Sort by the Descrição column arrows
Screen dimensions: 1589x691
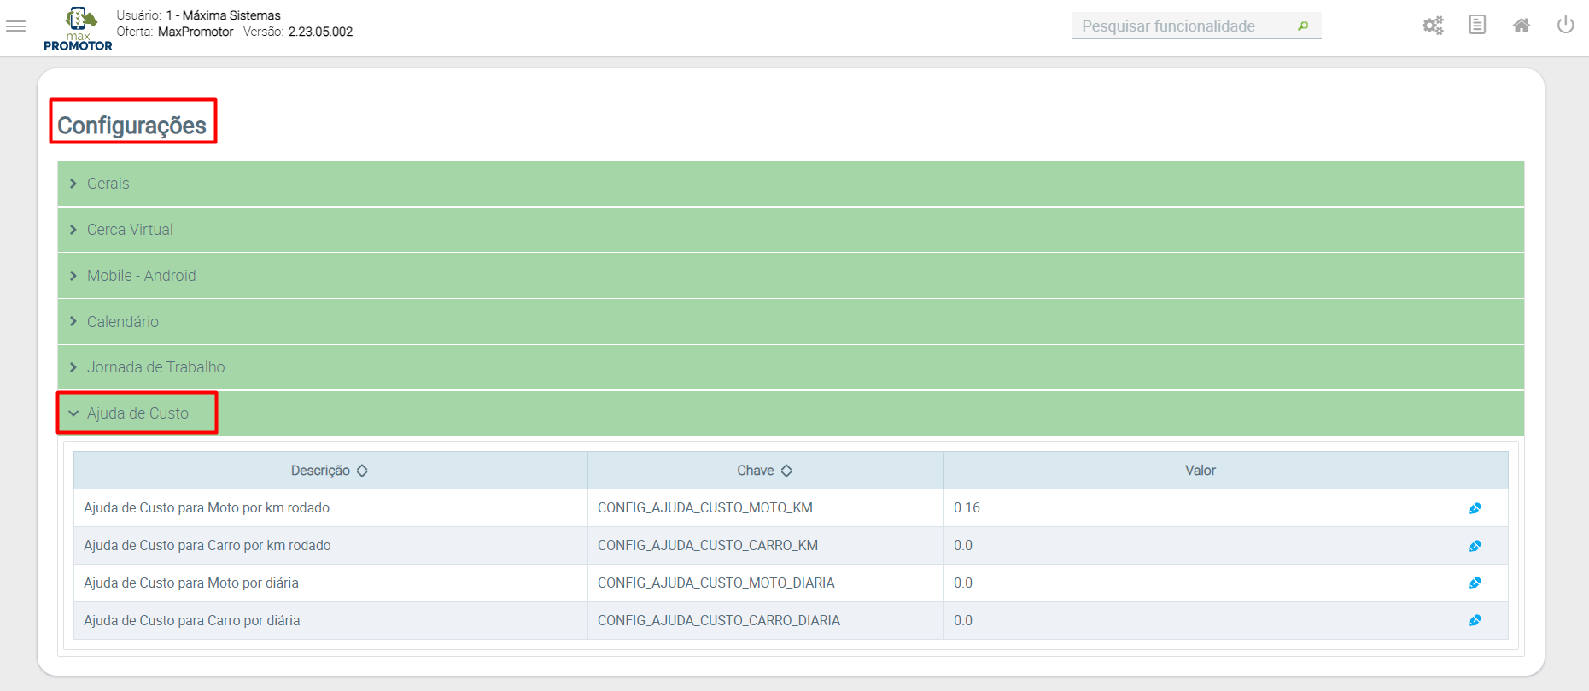point(362,471)
